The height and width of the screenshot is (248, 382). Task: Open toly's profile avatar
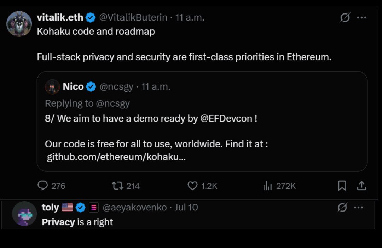(24, 214)
